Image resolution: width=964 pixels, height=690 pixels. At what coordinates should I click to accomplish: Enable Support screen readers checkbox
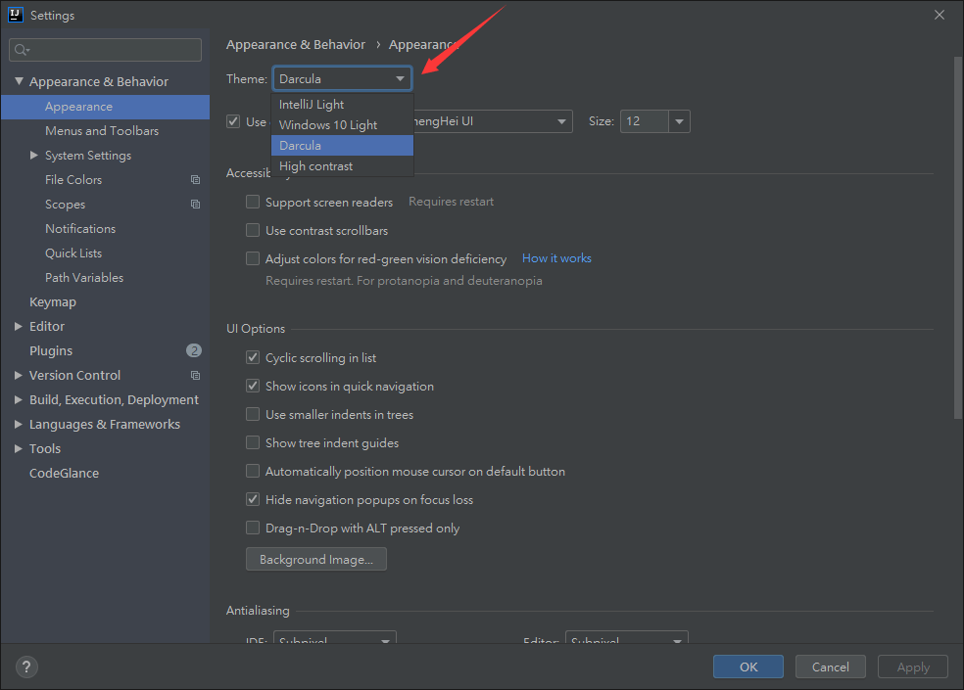(x=253, y=202)
